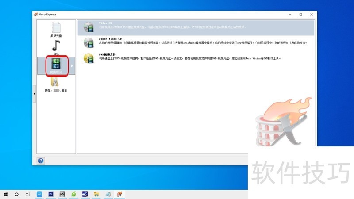
Task: Click the Video CD disc icon
Action: pyautogui.click(x=89, y=27)
